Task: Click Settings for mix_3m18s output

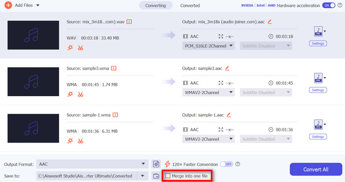Action: (318, 43)
